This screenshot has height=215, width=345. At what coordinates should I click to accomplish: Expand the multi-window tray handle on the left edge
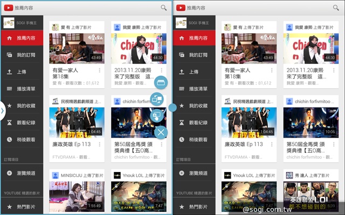coord(3,111)
